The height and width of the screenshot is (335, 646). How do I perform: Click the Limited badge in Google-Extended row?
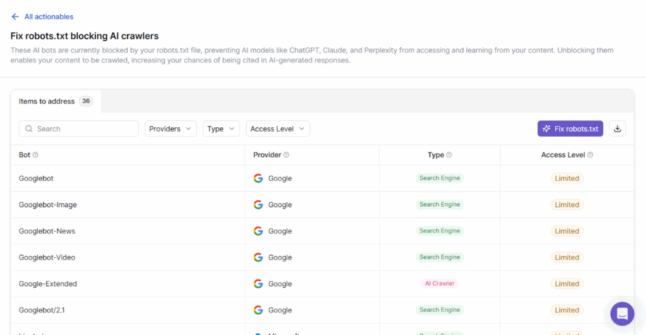point(567,283)
